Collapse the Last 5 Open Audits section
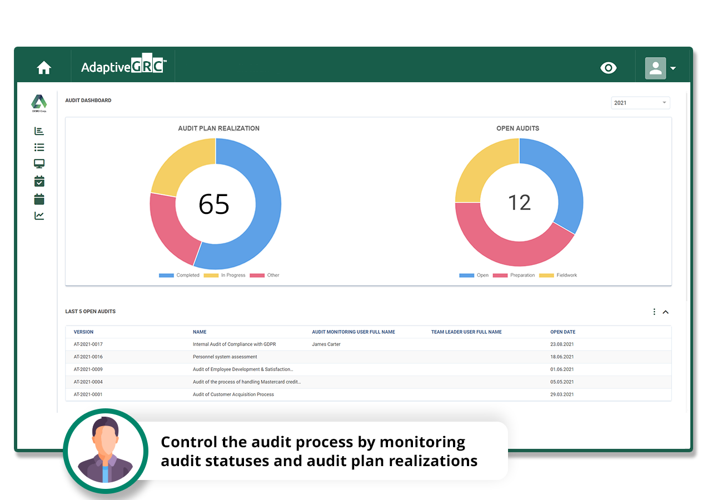Image resolution: width=707 pixels, height=500 pixels. 665,312
